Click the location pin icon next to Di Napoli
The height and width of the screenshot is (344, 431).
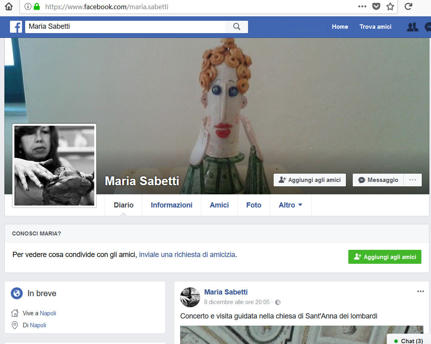click(x=15, y=325)
